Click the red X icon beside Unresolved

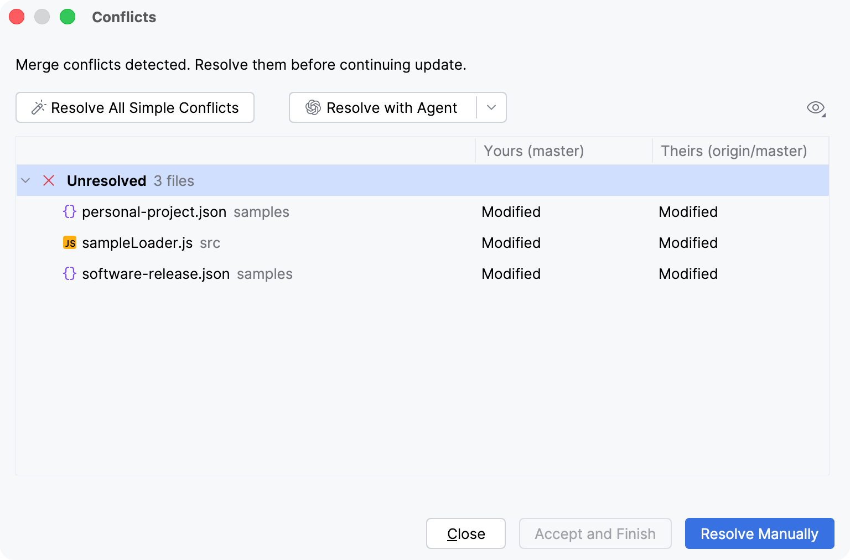tap(49, 180)
